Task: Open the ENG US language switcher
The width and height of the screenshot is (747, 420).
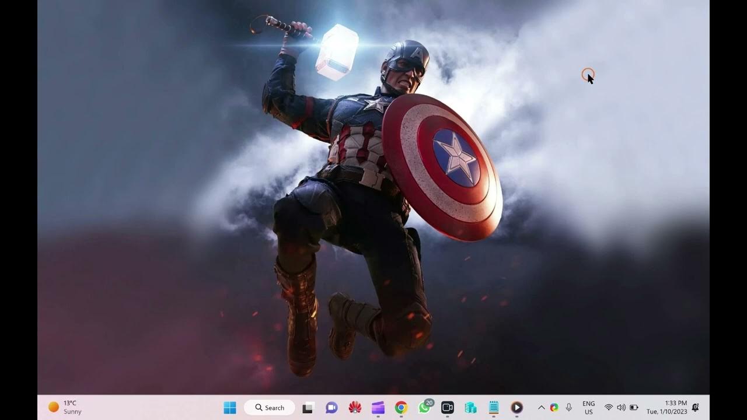Action: coord(588,408)
